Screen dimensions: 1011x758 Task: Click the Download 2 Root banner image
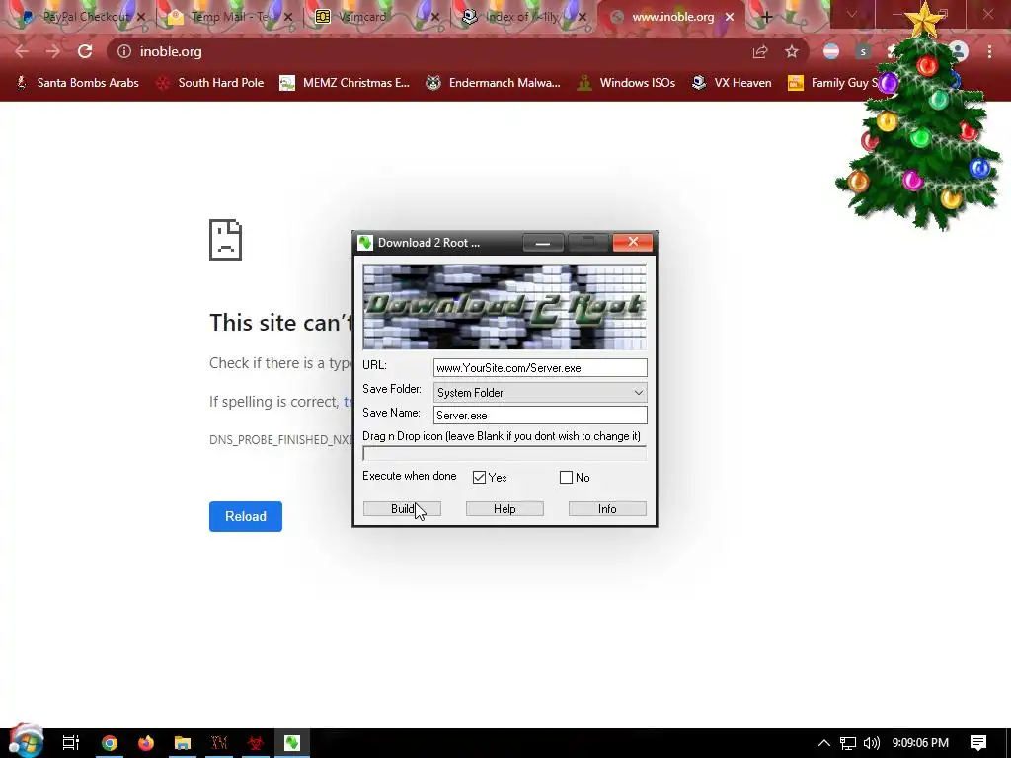tap(505, 307)
